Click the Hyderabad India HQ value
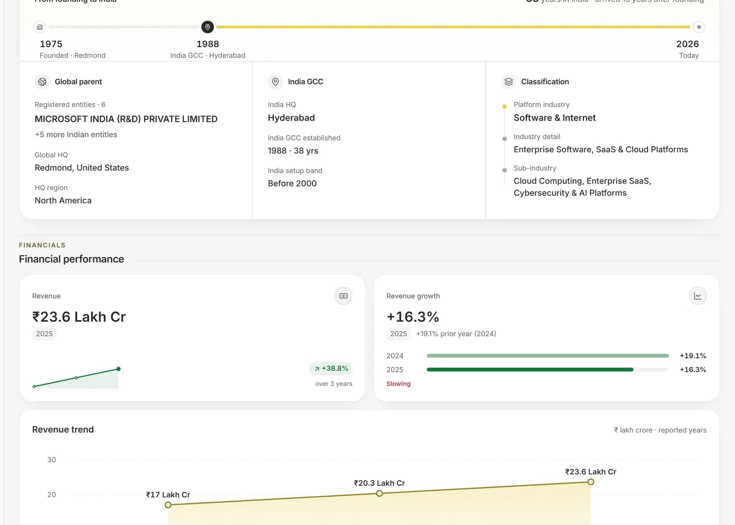The width and height of the screenshot is (735, 525). click(x=291, y=118)
